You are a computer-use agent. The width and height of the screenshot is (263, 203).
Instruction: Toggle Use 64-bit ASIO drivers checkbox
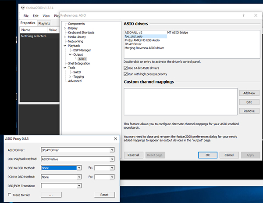(125, 68)
